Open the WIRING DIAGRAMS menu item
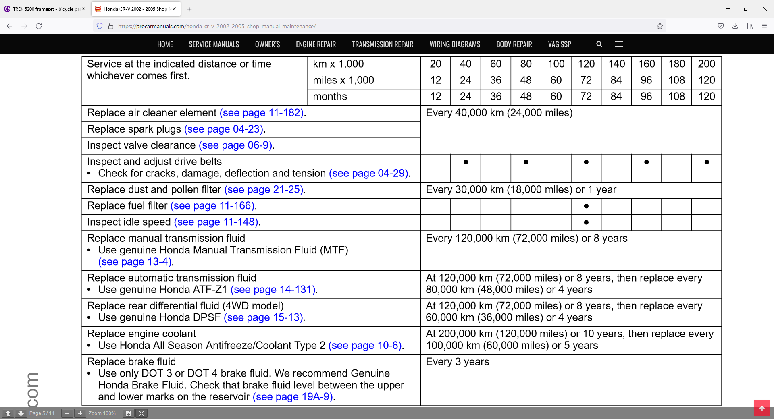The image size is (774, 419). click(x=455, y=44)
